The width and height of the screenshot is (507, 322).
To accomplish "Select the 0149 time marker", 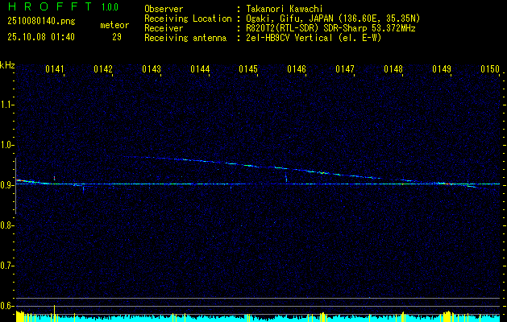I will pos(442,70).
